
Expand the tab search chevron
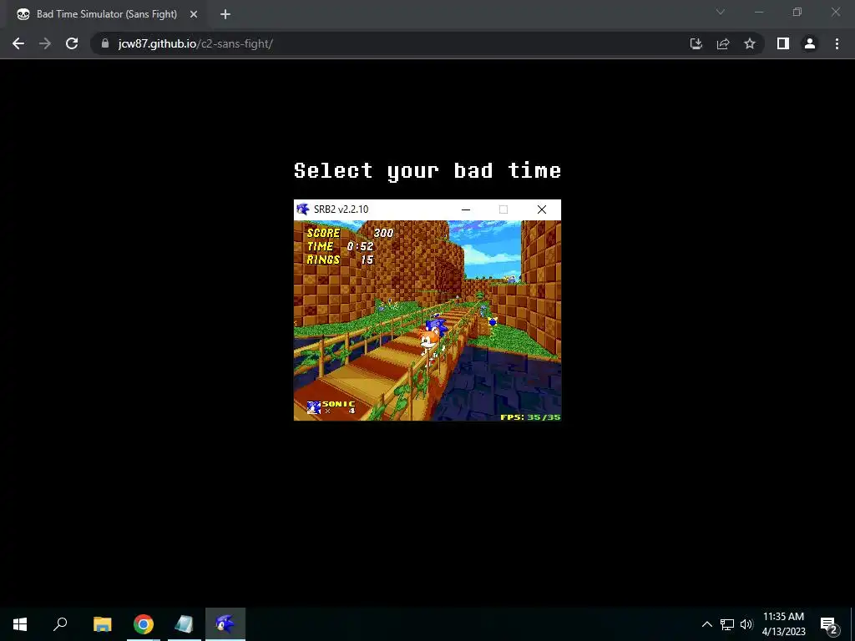pos(721,12)
